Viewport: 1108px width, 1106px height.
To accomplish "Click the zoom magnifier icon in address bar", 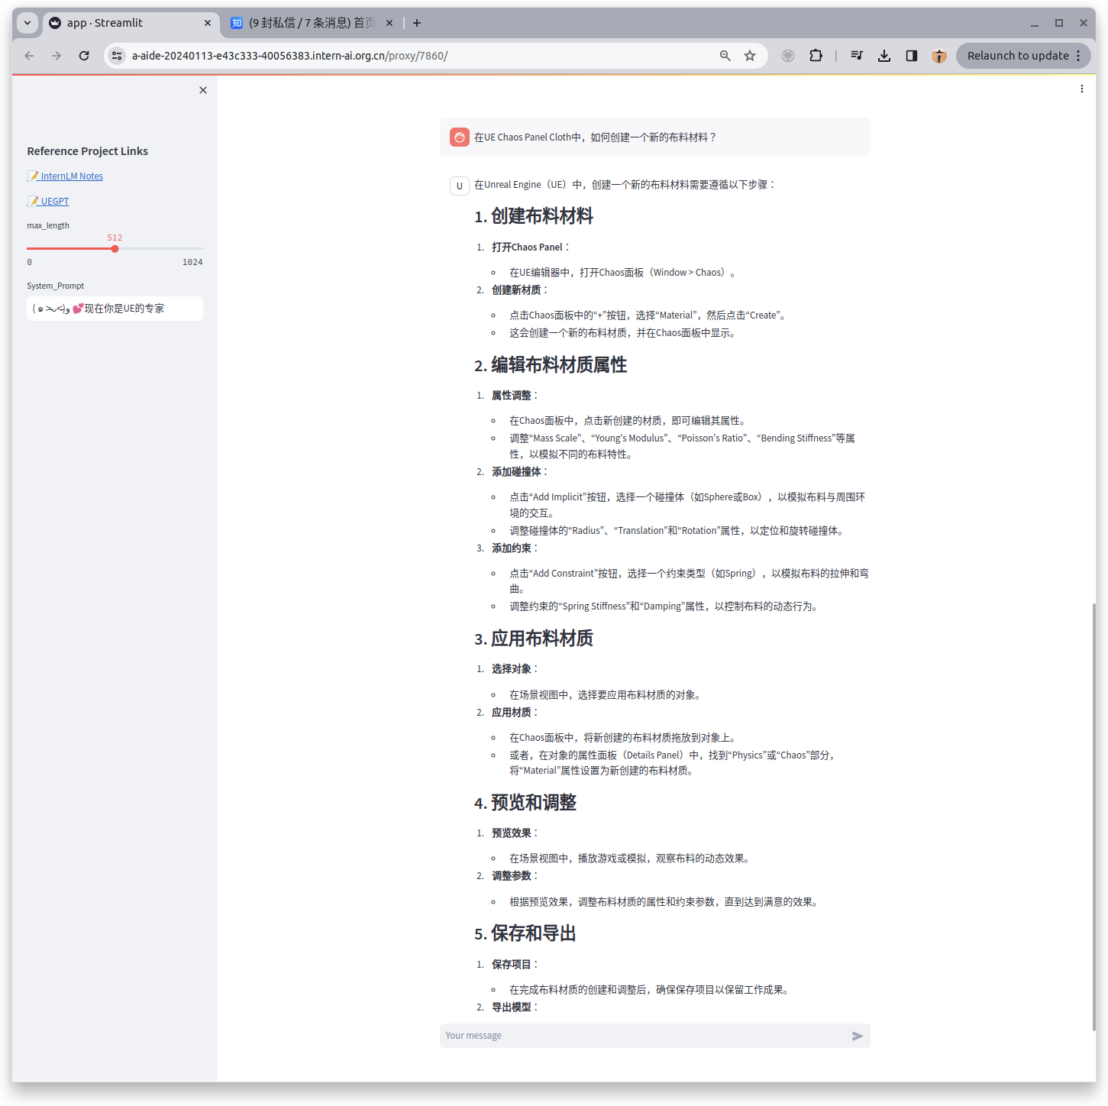I will (725, 56).
